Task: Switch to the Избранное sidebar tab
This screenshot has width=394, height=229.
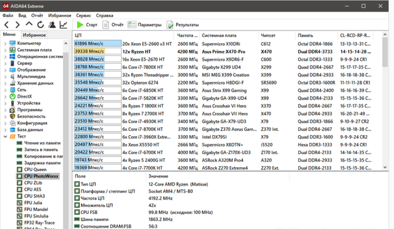Action: pyautogui.click(x=34, y=35)
